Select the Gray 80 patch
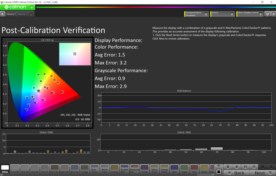 point(15,169)
